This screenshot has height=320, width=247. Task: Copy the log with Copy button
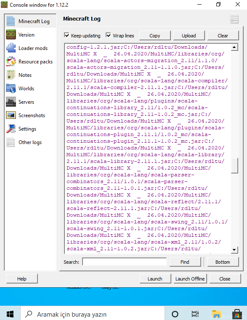[155, 36]
